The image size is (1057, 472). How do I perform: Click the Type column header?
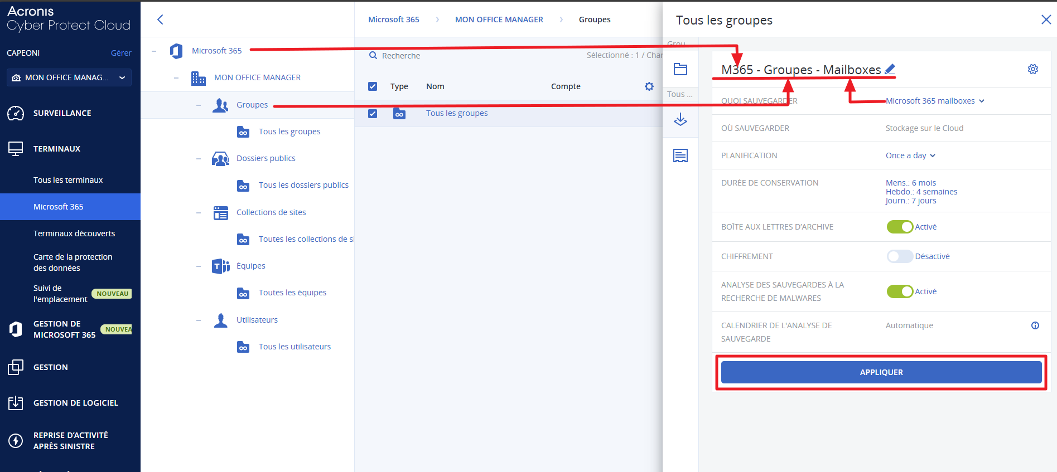click(399, 86)
